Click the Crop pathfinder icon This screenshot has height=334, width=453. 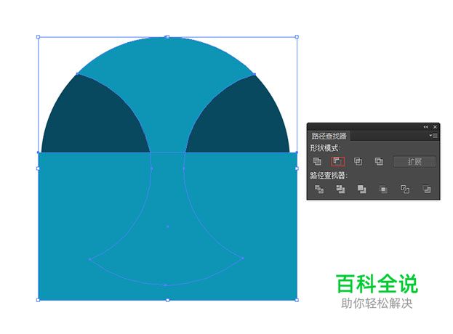click(383, 190)
